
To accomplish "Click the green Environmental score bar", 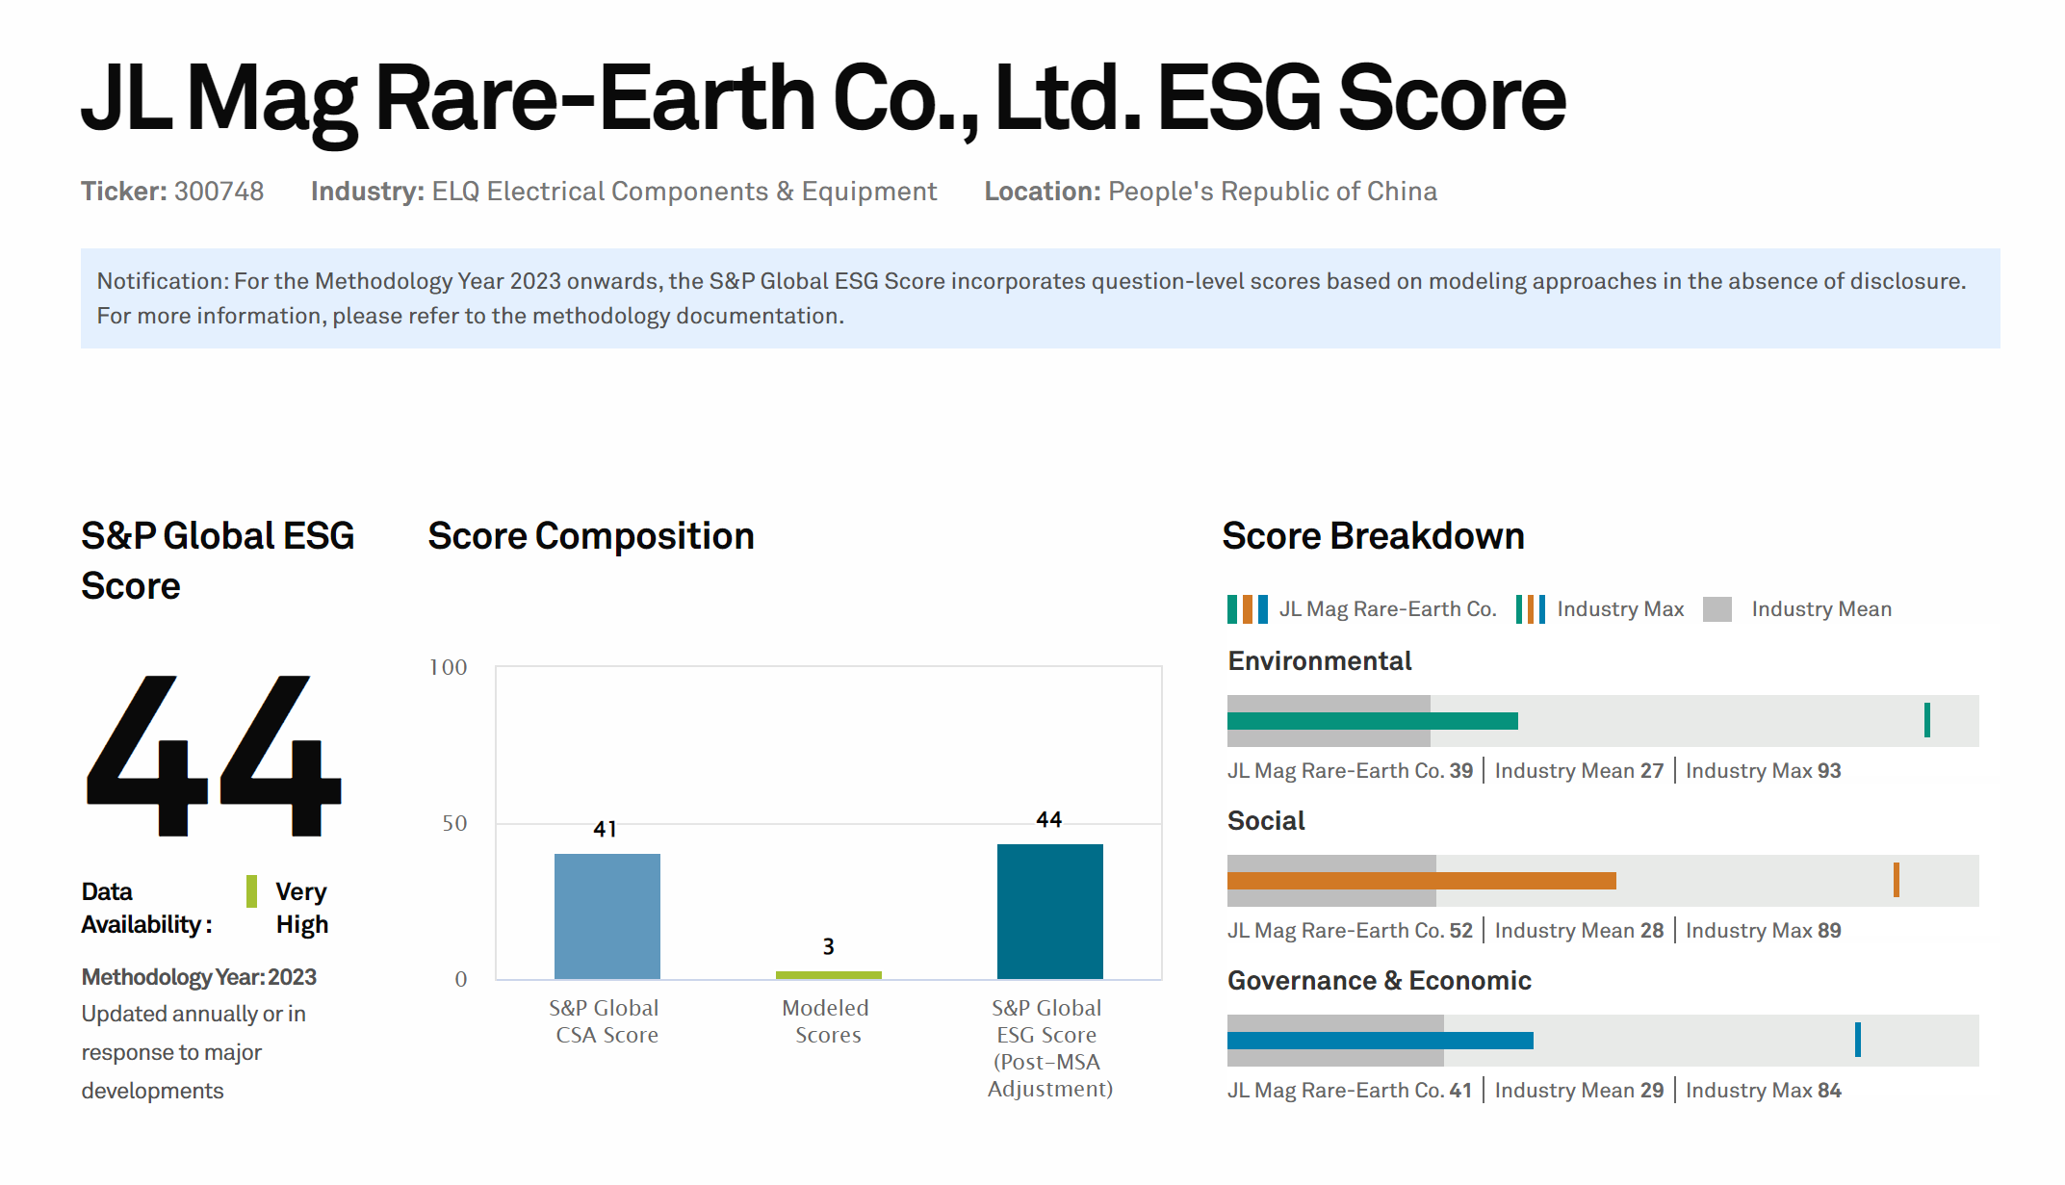I will tap(1372, 721).
